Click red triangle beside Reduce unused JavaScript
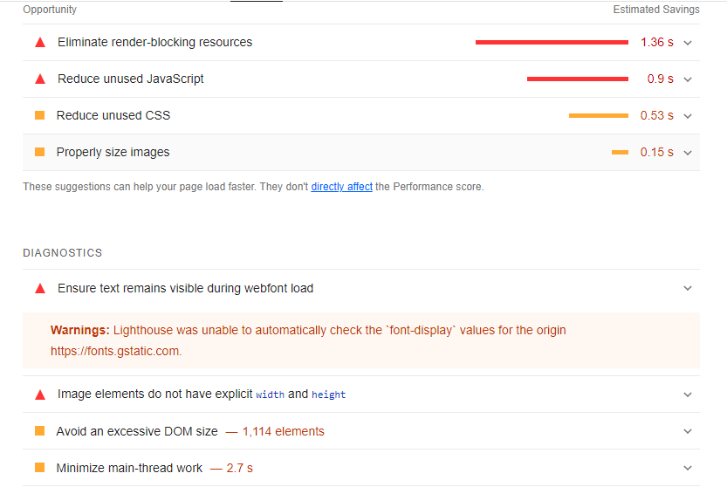727x494 pixels. (x=40, y=79)
